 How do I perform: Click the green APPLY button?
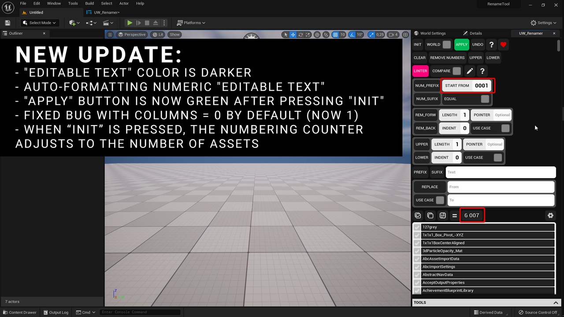click(462, 44)
